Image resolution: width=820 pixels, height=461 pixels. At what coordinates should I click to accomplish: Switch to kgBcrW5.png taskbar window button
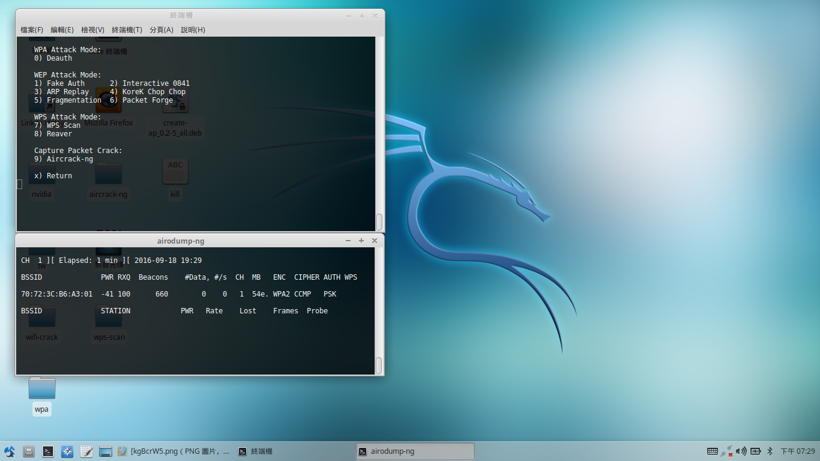[173, 451]
